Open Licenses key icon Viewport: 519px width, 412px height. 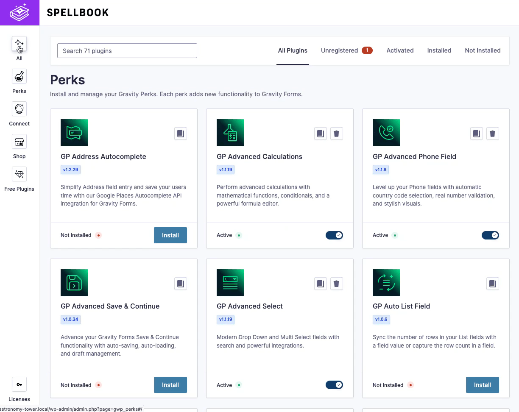click(20, 384)
